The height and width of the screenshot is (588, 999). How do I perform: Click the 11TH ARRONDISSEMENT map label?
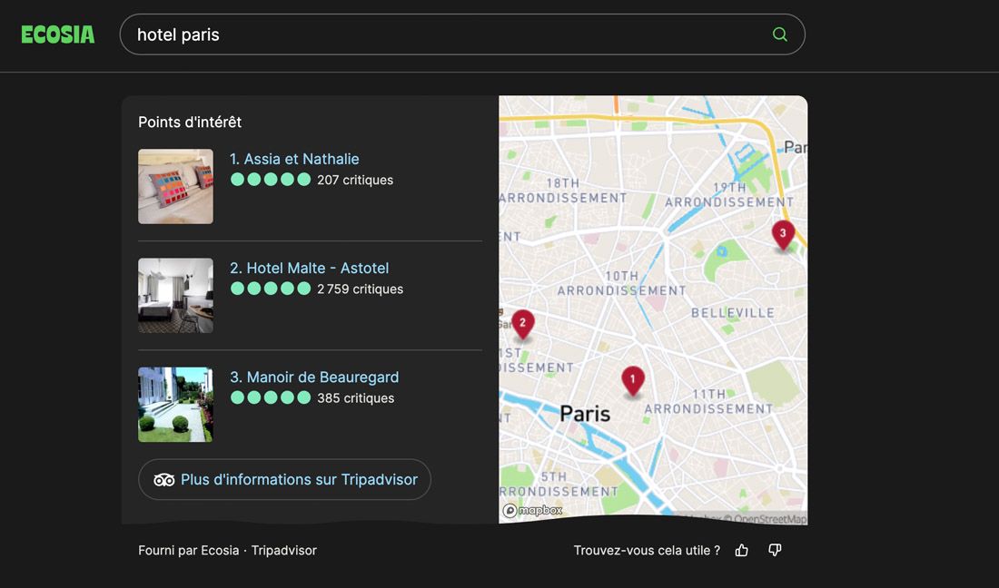tap(708, 402)
